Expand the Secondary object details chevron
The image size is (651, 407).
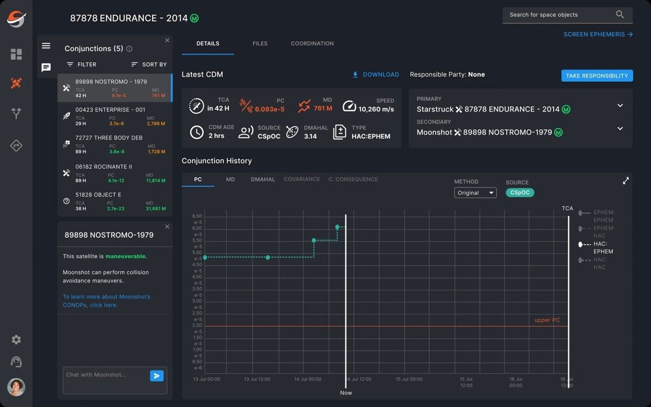[x=620, y=129]
